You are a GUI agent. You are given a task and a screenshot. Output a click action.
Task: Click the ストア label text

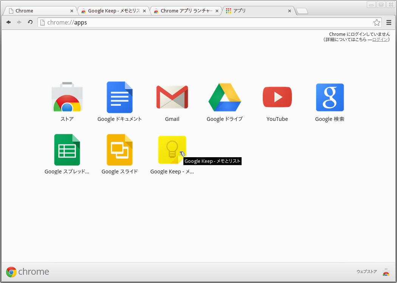[67, 119]
